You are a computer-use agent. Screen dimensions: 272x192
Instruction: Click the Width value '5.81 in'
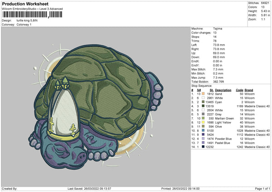coord(265,15)
